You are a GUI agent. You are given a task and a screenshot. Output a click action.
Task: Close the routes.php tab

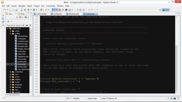pyautogui.click(x=96, y=14)
